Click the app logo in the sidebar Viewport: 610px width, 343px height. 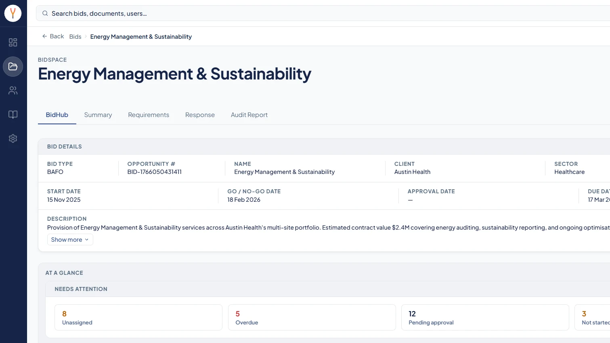click(x=13, y=13)
